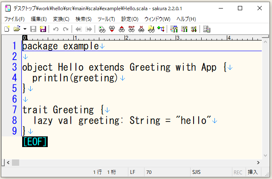Screen dimensions: 272x179
Task: Expand the recent files arrow next to Open
Action: coord(25,29)
